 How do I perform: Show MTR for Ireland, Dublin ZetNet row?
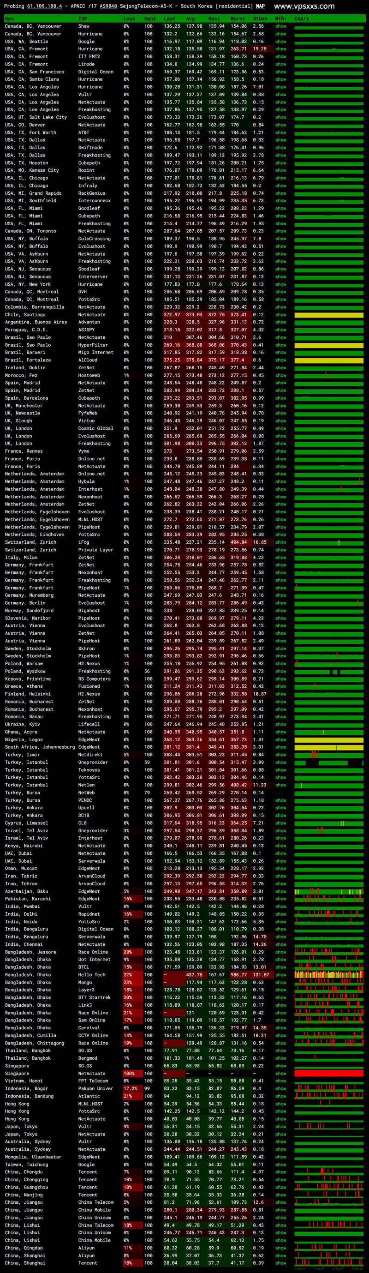(x=280, y=368)
